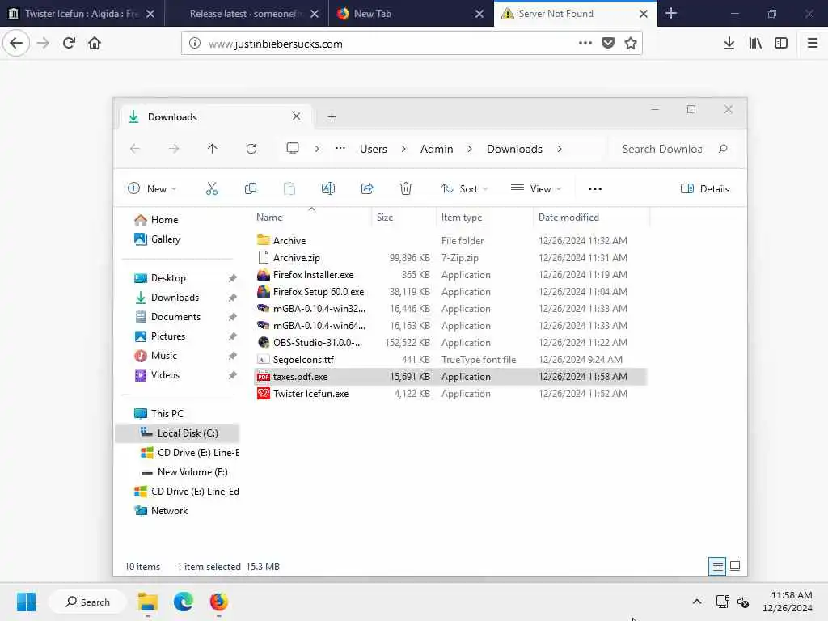The height and width of the screenshot is (621, 828).
Task: Switch to large thumbnails view icon in status bar
Action: (x=734, y=567)
